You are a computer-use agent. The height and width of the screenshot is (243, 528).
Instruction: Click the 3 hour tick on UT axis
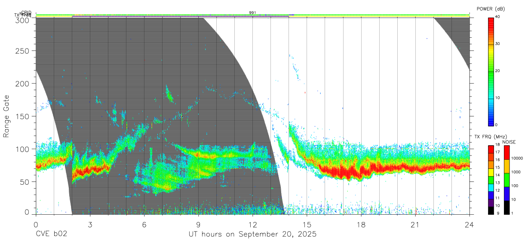[x=90, y=225]
